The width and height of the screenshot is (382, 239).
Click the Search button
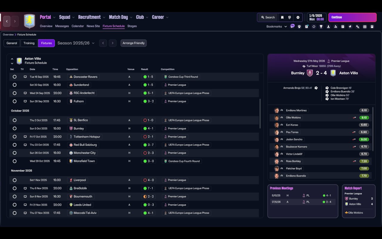coord(268,17)
